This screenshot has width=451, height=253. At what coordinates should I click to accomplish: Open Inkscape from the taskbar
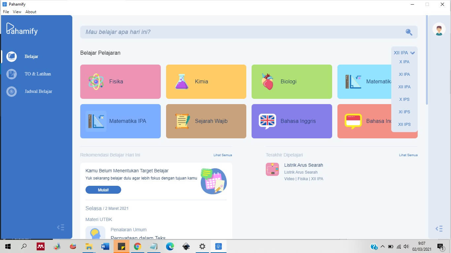pyautogui.click(x=186, y=246)
